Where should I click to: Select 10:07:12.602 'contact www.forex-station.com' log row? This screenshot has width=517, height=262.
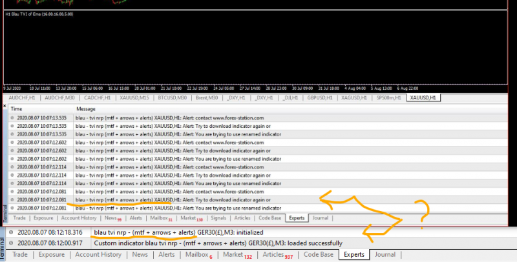(x=258, y=143)
